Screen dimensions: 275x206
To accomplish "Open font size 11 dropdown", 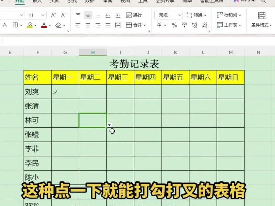I will coord(43,15).
